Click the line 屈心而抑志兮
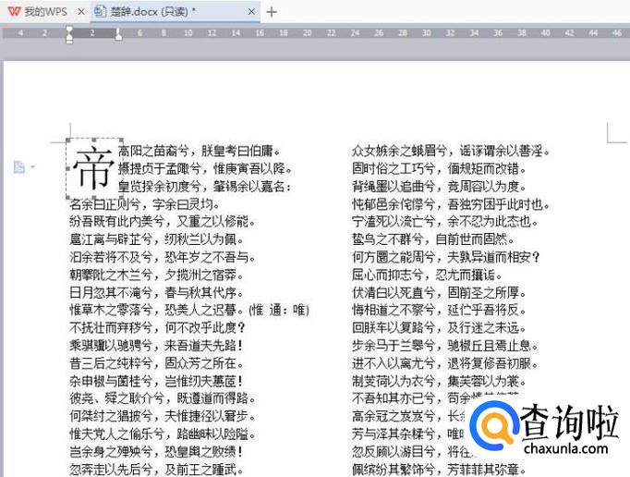Viewport: 630px width, 477px height. [x=388, y=275]
